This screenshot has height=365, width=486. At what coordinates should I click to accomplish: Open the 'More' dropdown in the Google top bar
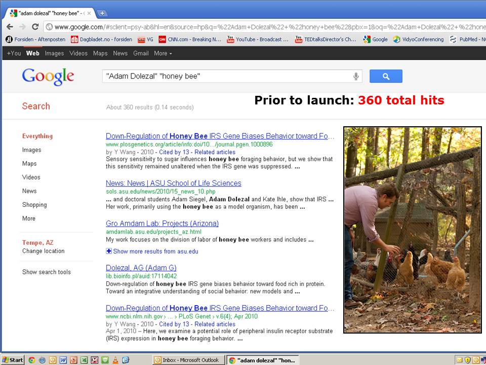tap(163, 53)
